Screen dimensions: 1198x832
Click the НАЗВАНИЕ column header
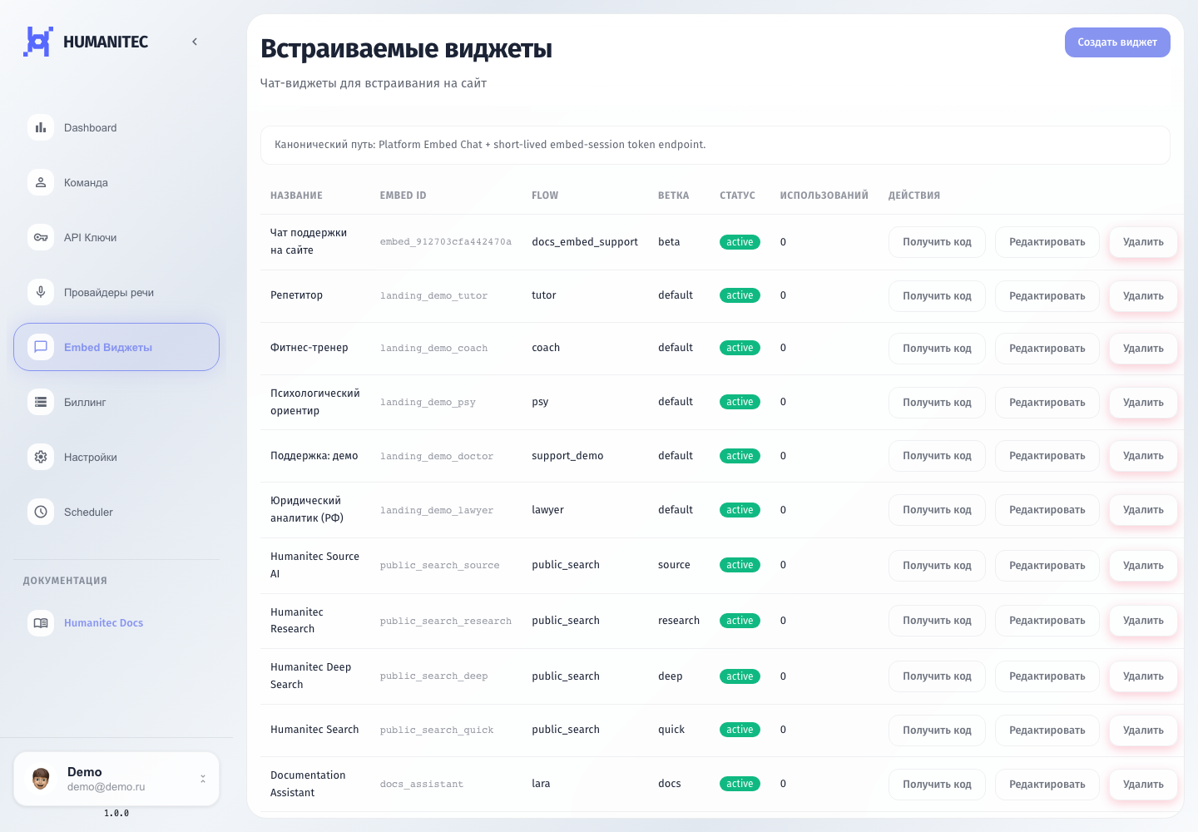(296, 196)
